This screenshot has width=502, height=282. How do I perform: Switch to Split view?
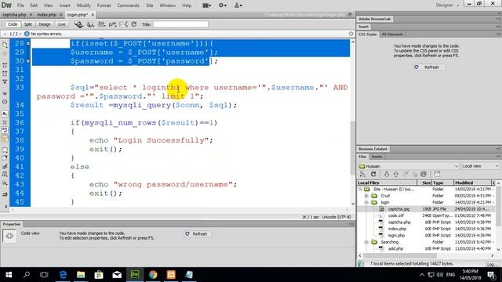point(28,24)
